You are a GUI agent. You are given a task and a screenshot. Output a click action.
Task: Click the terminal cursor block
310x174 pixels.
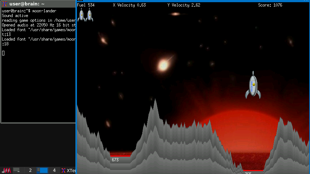coord(3,53)
